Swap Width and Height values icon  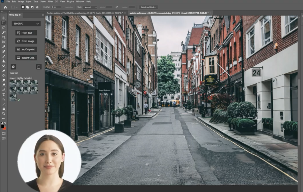[116, 7]
